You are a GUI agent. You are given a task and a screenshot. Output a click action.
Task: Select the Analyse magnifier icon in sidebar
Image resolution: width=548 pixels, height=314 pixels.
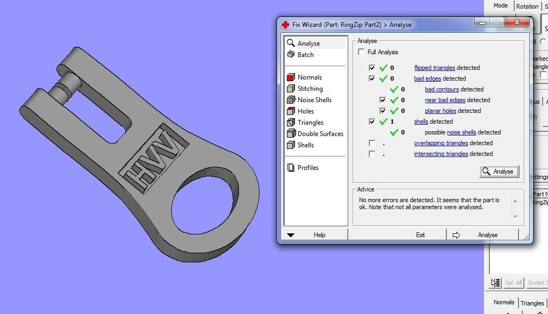pos(291,43)
